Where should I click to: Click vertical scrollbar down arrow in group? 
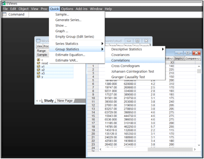[x=199, y=145]
